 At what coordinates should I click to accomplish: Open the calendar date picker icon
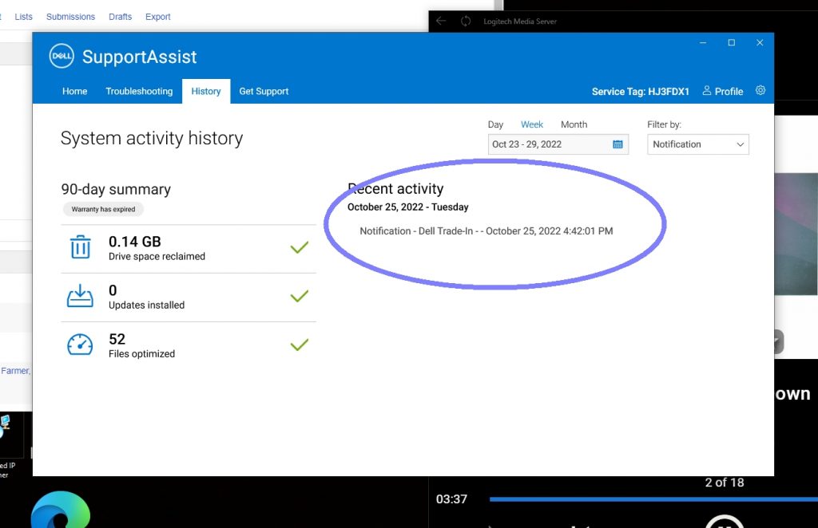click(617, 144)
